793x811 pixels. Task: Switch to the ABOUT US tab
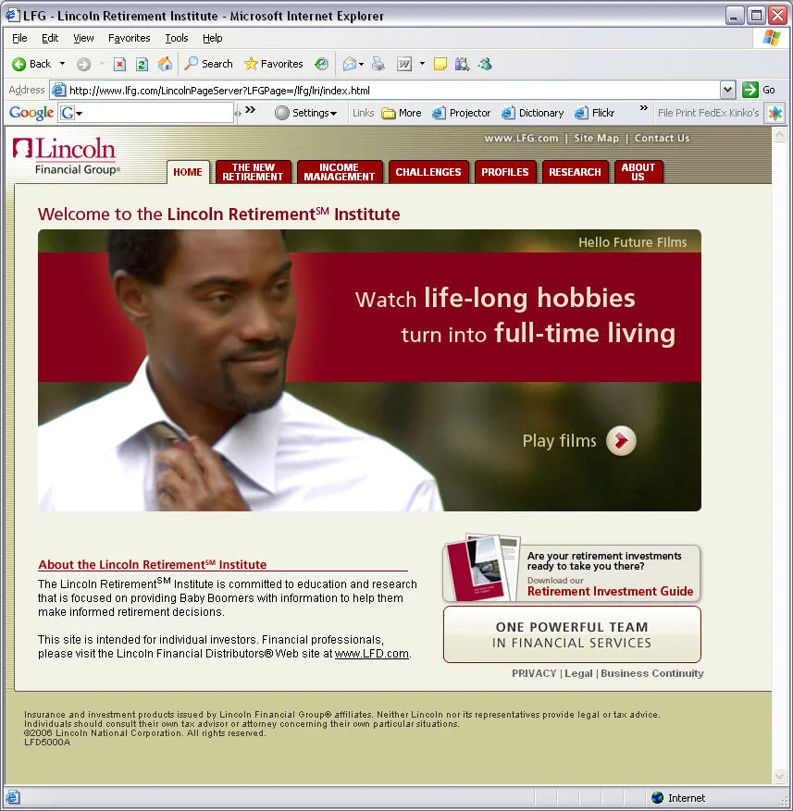[638, 172]
